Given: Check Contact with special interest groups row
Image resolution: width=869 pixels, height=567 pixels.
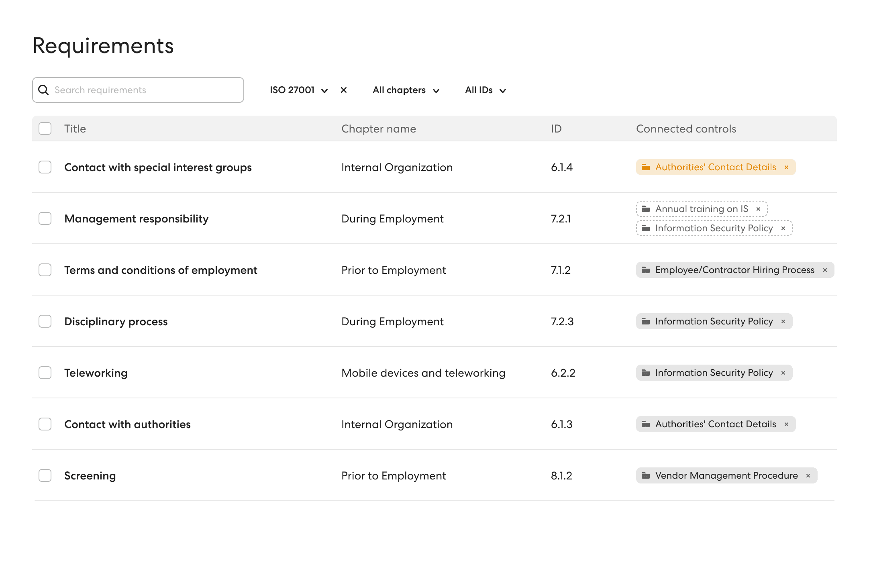Looking at the screenshot, I should click(x=45, y=167).
